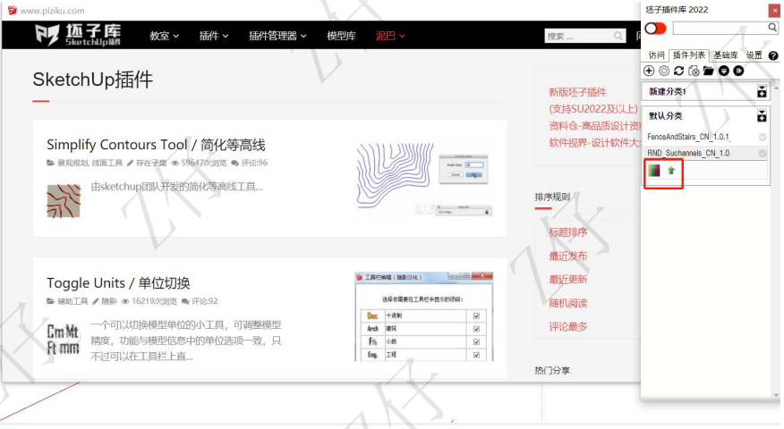Open 资料仓 sidebar link
This screenshot has height=429, width=784.
pyautogui.click(x=594, y=126)
